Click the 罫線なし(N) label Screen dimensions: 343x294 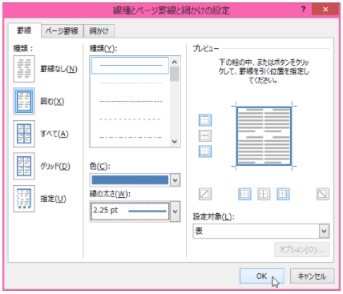coord(59,69)
